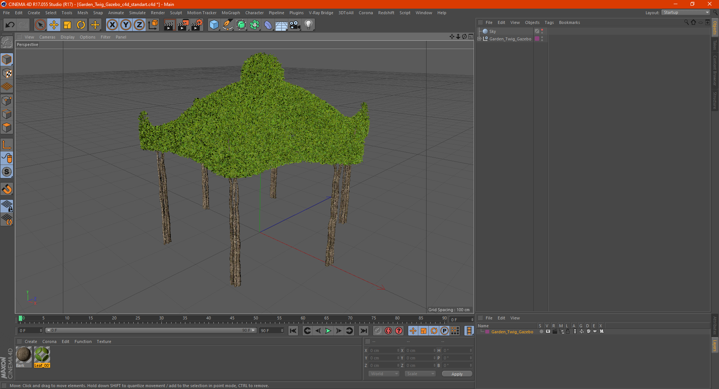Open the Bookmarks menu in Object Manager
The height and width of the screenshot is (389, 719).
coord(569,22)
